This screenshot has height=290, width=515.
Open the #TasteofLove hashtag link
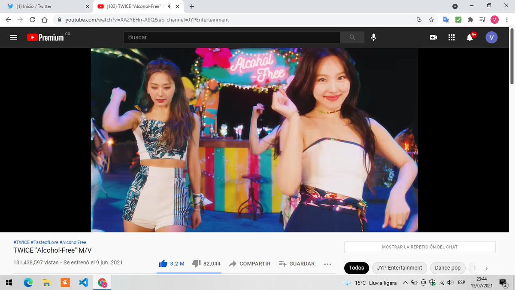click(x=45, y=242)
